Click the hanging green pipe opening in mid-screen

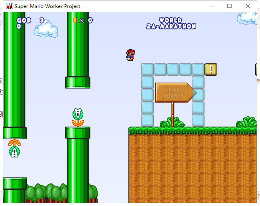[78, 82]
